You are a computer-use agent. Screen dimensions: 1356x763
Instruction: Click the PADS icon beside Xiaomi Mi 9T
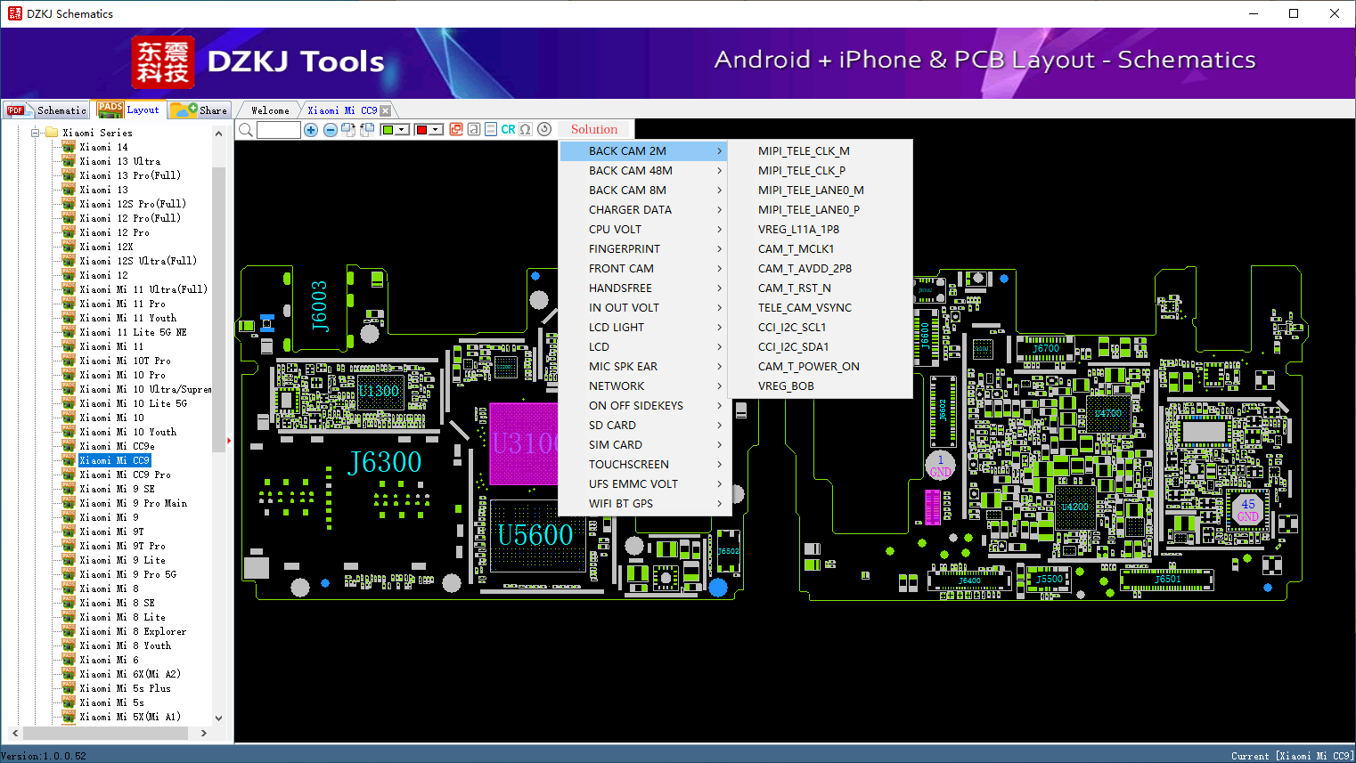pos(69,532)
